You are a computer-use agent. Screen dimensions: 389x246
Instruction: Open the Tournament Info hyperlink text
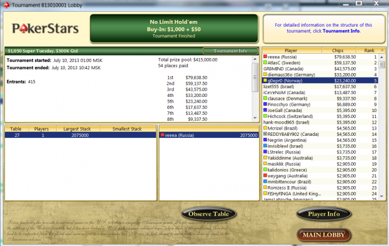(x=341, y=31)
